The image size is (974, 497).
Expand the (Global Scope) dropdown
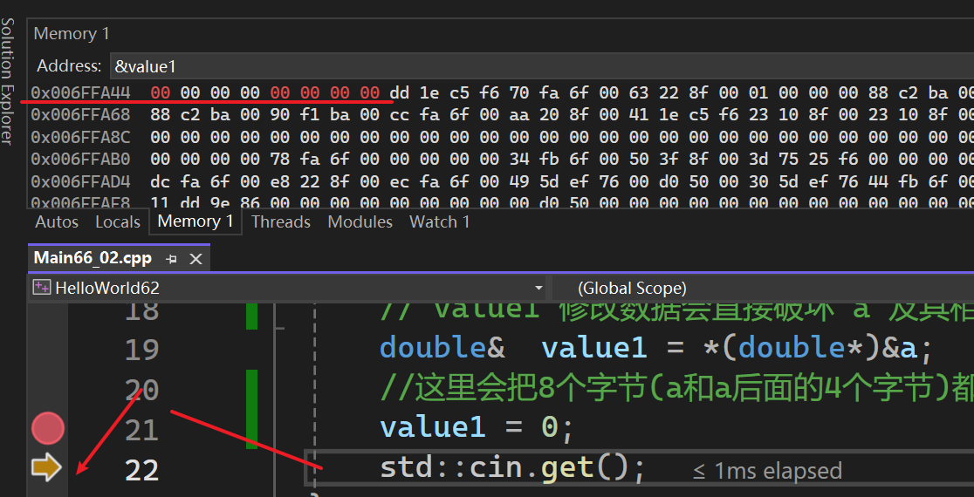(768, 288)
